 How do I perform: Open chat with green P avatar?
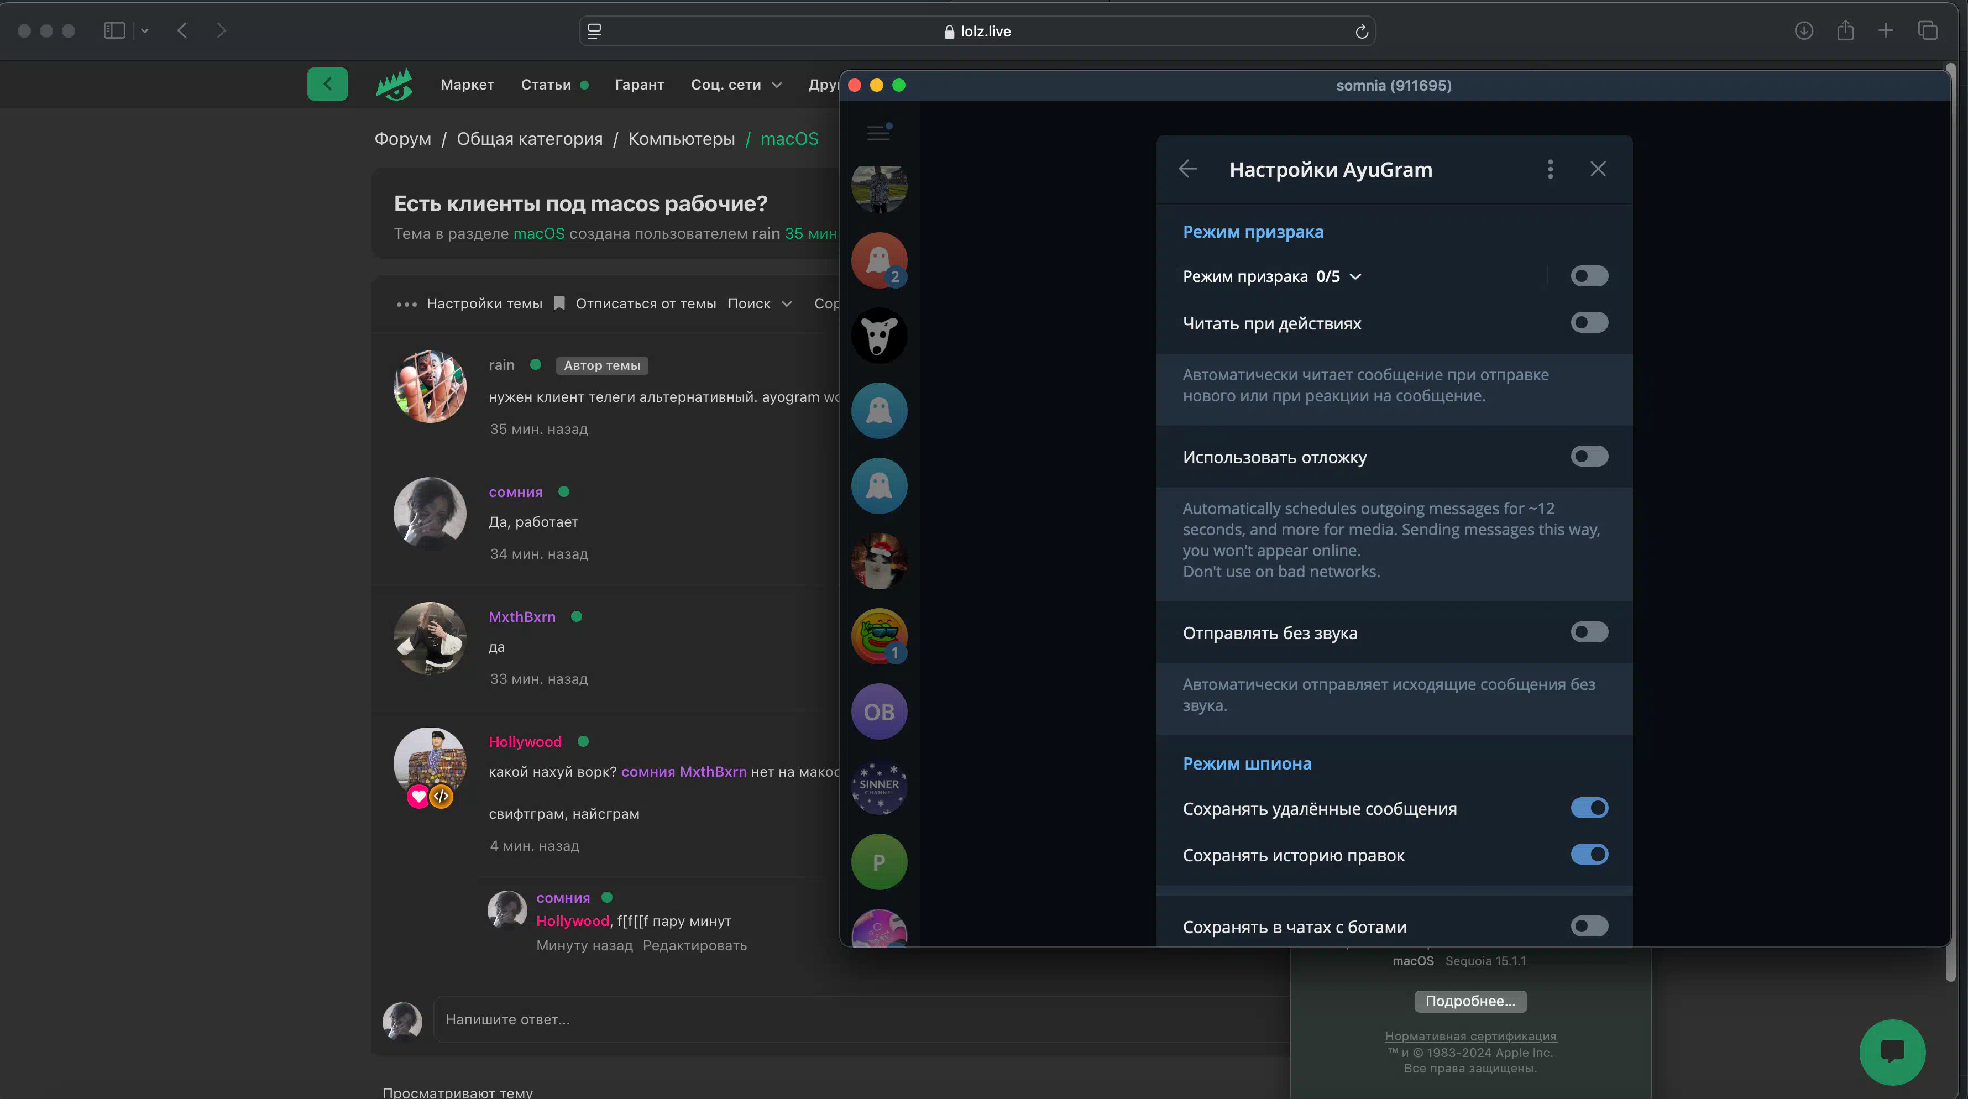pyautogui.click(x=878, y=861)
